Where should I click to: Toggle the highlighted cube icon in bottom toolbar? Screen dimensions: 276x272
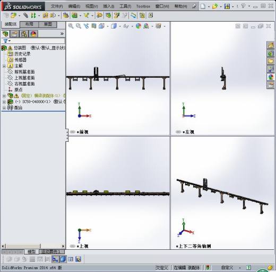(x=63, y=259)
